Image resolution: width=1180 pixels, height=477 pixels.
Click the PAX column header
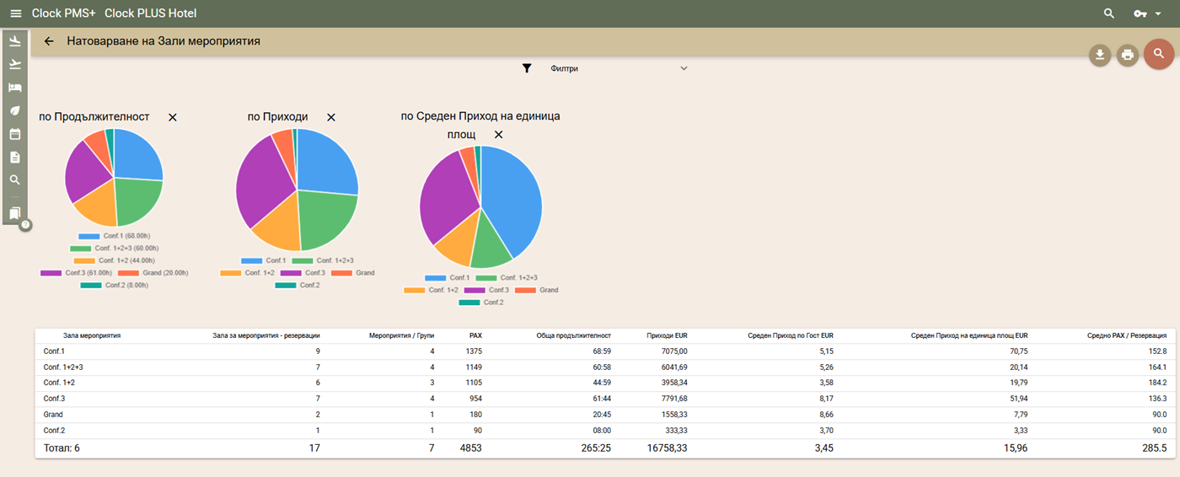pyautogui.click(x=475, y=335)
